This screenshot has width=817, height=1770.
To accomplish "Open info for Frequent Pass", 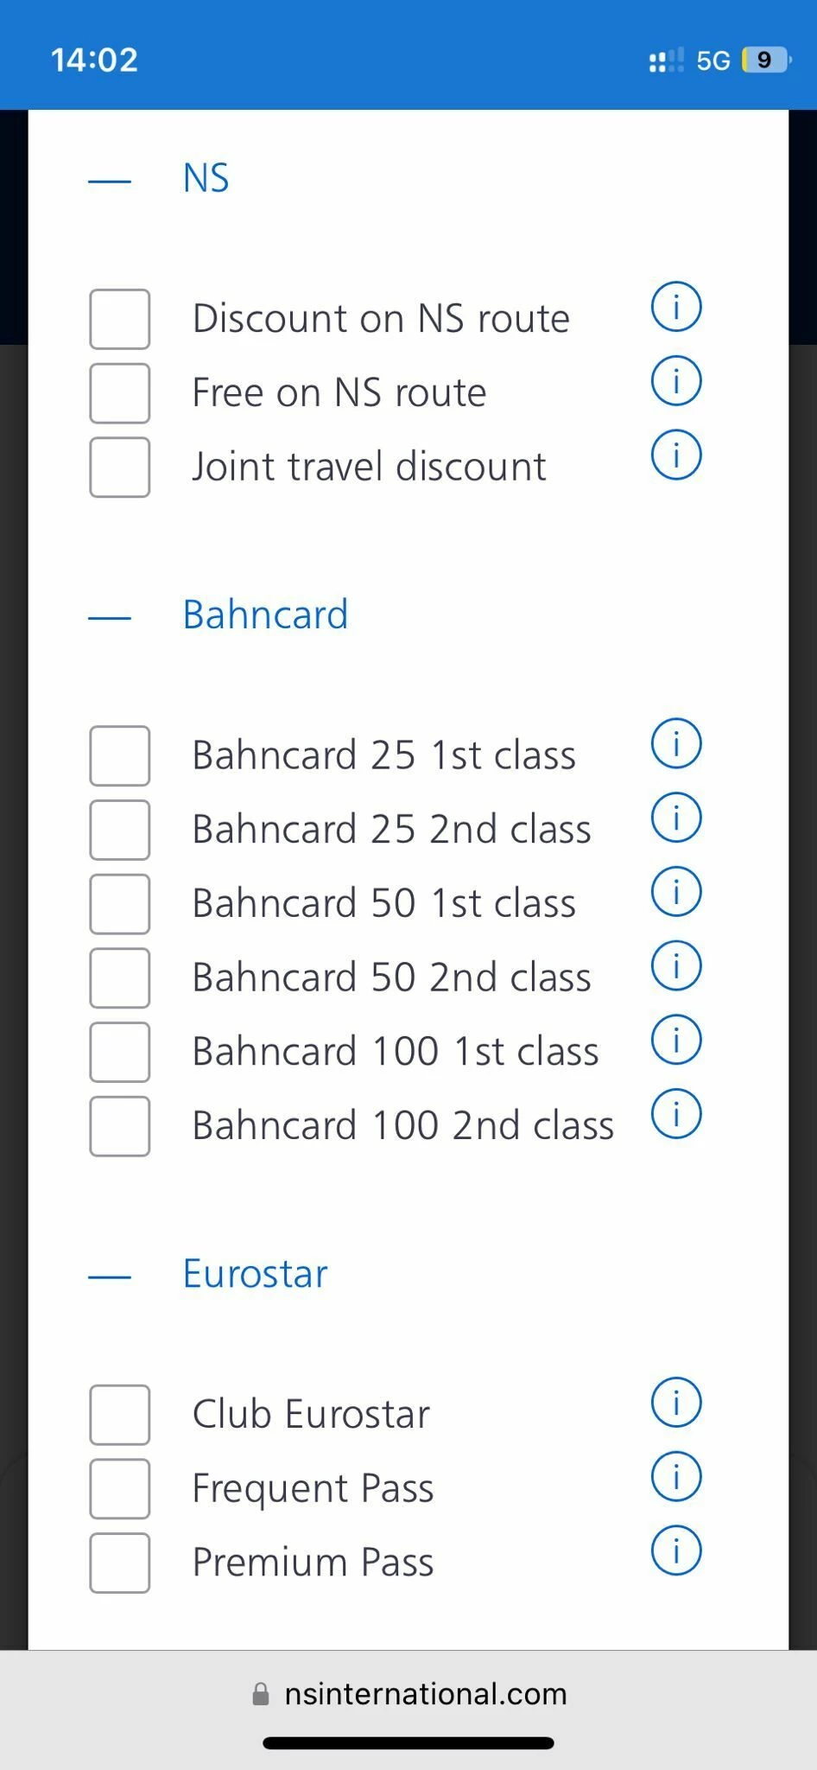I will pyautogui.click(x=675, y=1476).
